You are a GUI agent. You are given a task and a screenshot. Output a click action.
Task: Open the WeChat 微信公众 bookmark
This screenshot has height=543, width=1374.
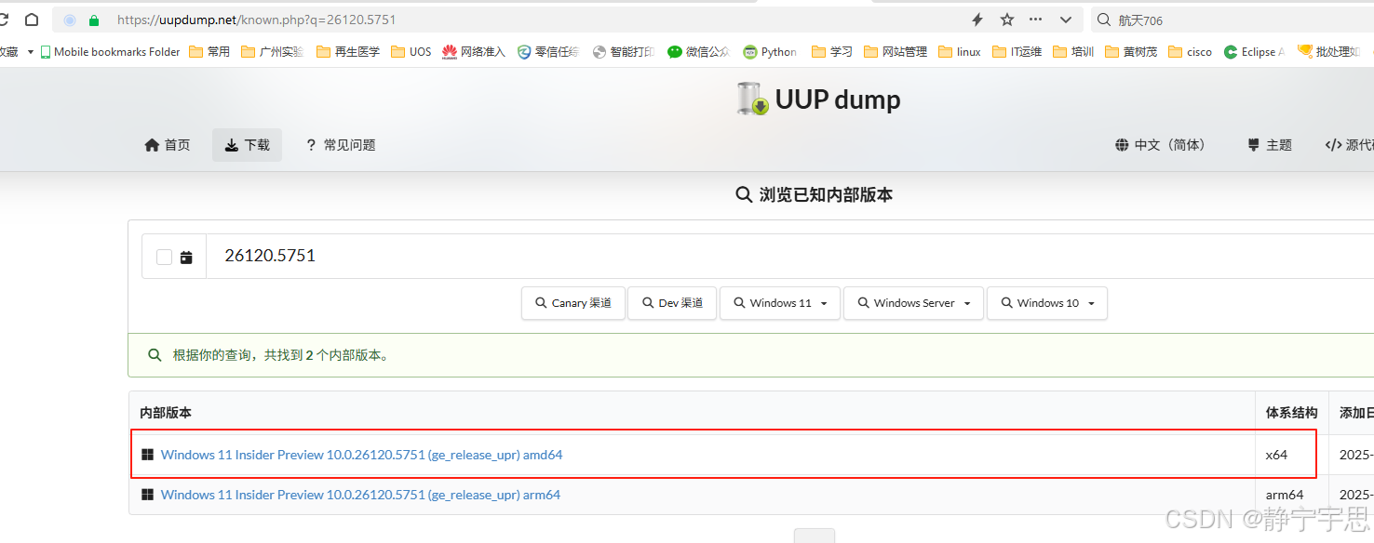(x=699, y=52)
